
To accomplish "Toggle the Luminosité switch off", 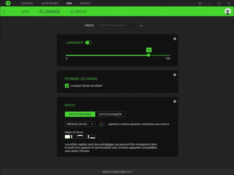I will click(89, 43).
